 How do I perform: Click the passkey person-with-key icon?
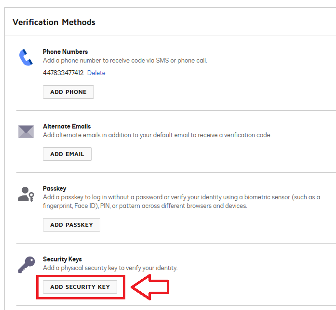[26, 193]
